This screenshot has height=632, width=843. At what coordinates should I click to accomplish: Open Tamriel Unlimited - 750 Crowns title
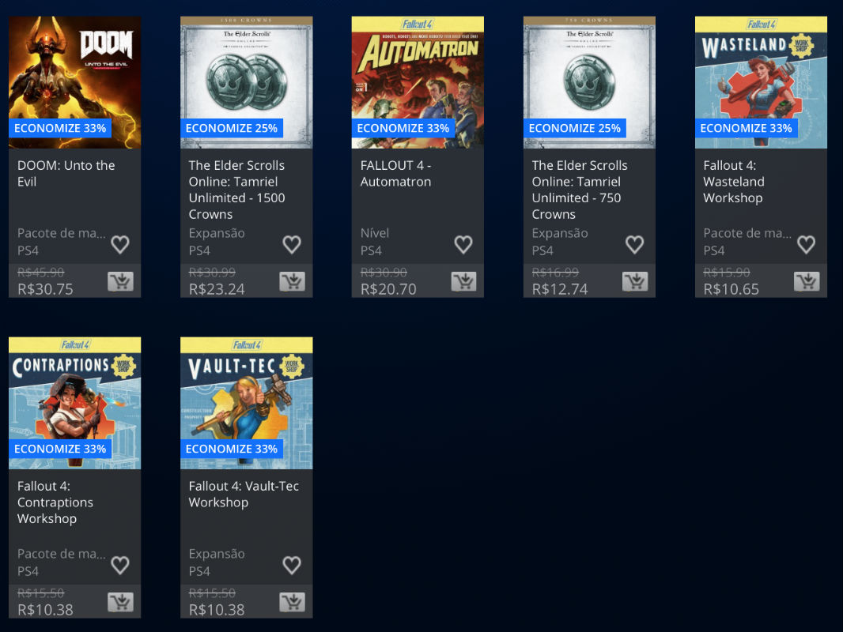point(580,190)
